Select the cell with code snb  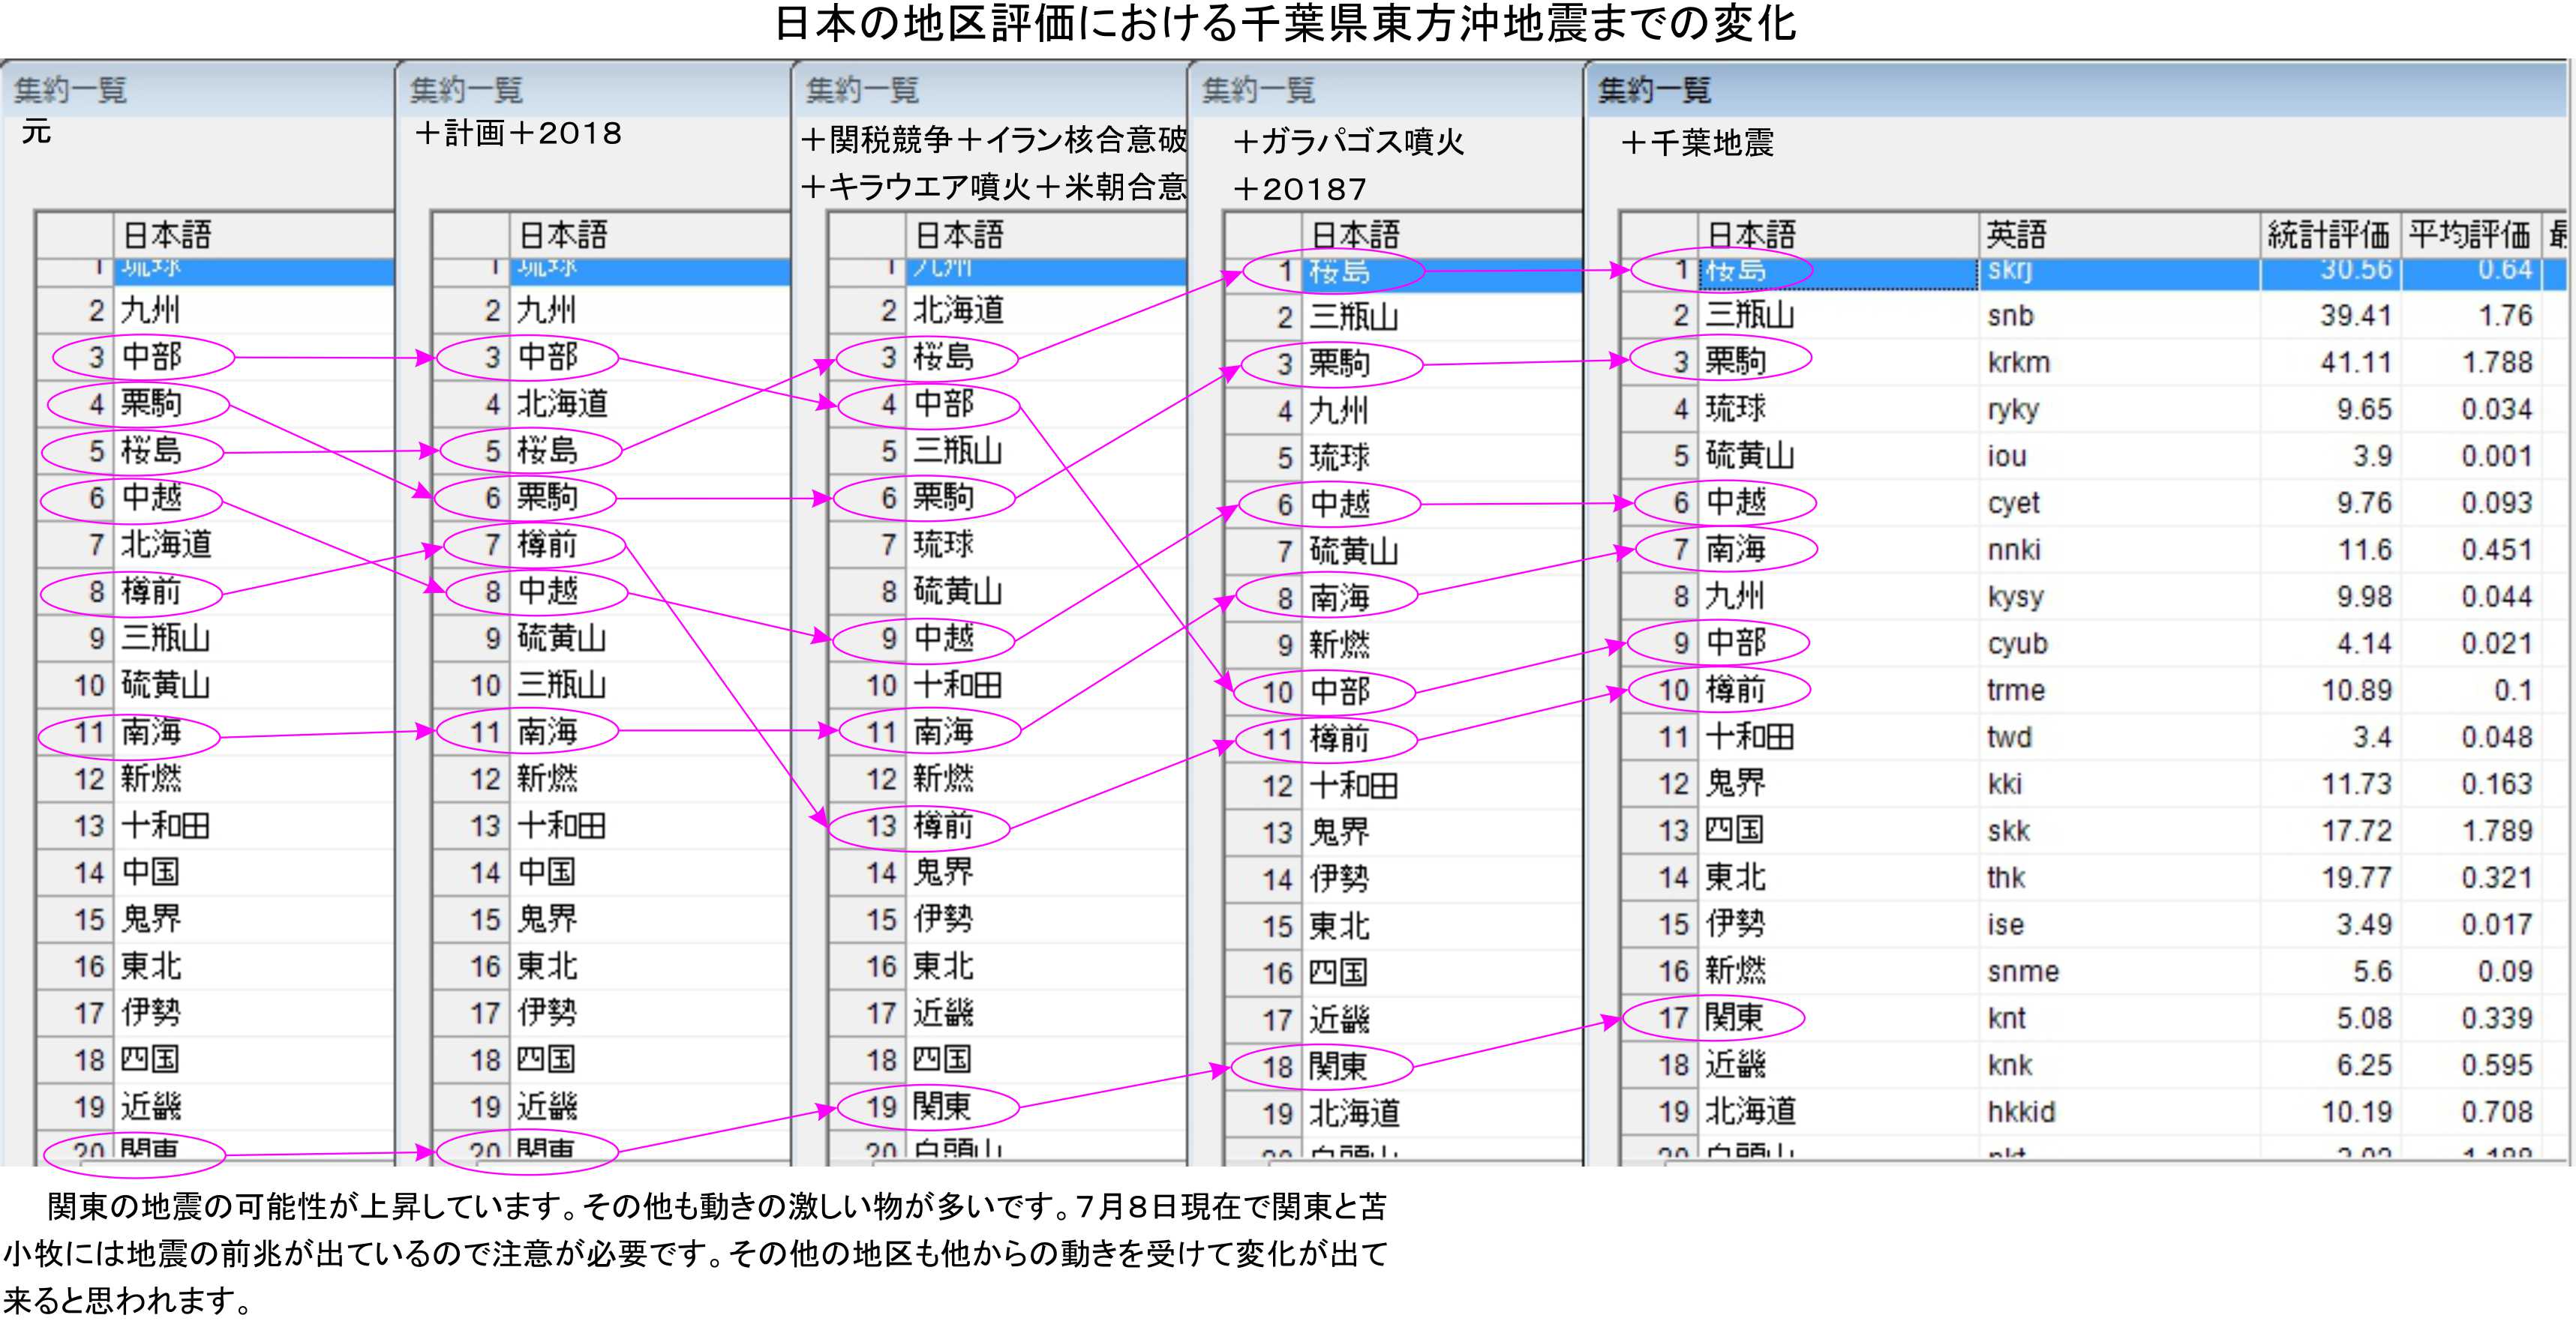coord(2010,316)
